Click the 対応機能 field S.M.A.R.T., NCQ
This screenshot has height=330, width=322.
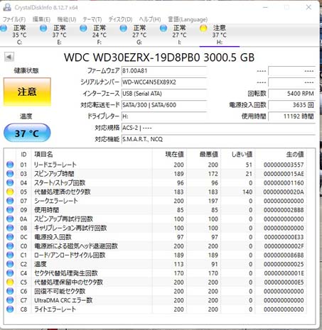point(218,139)
